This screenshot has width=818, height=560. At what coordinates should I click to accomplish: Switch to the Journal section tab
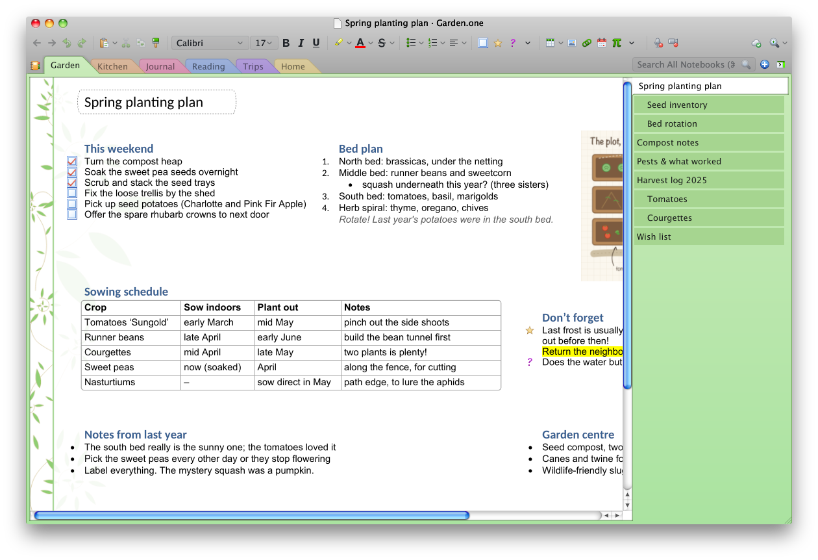click(x=160, y=66)
